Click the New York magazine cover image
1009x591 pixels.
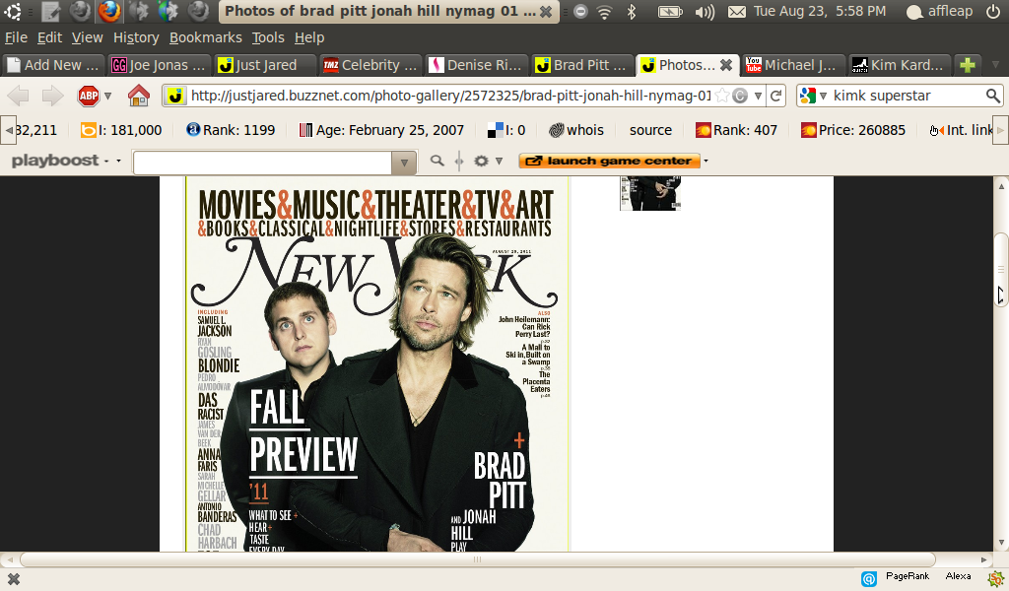(x=377, y=364)
